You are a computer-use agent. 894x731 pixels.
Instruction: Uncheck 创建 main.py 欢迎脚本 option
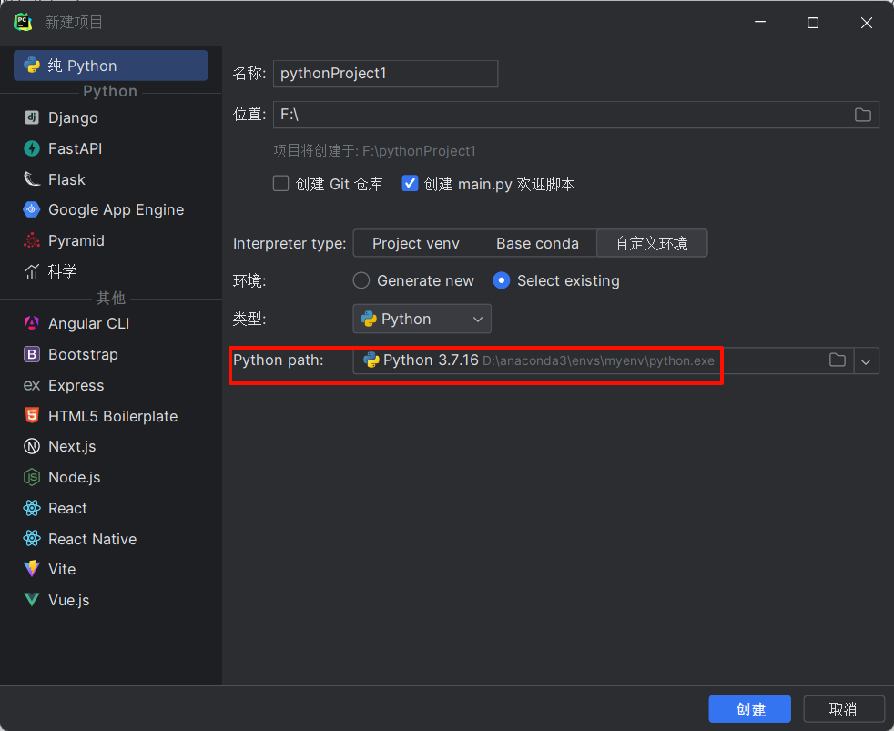point(410,184)
